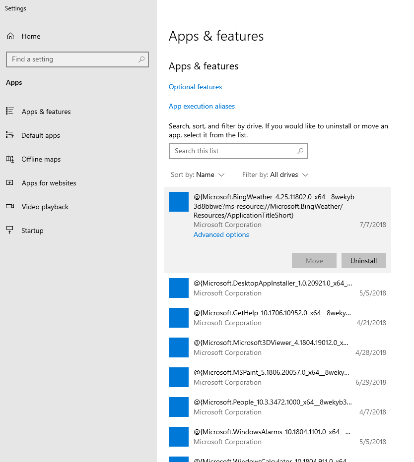414x462 pixels.
Task: Select the DesktopAppInstaller app entry name
Action: [x=273, y=283]
